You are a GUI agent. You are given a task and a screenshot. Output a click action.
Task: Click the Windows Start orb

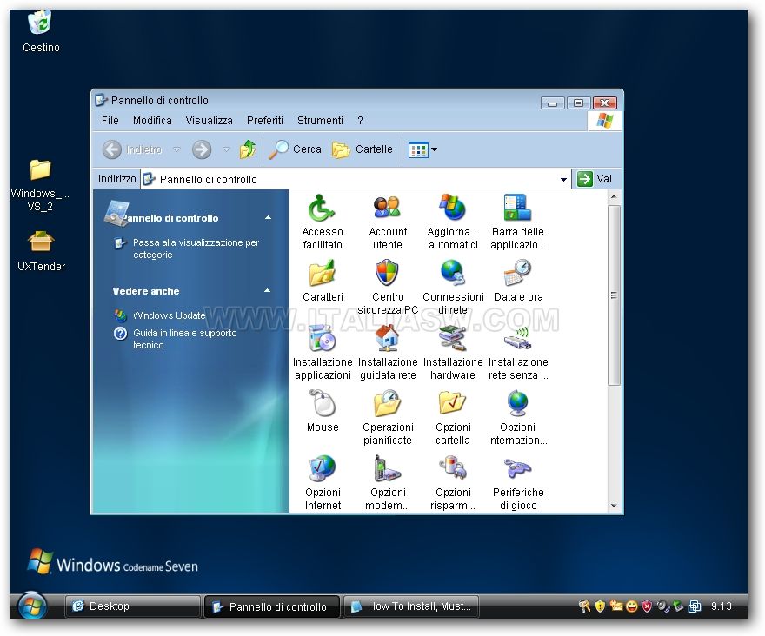(x=32, y=606)
